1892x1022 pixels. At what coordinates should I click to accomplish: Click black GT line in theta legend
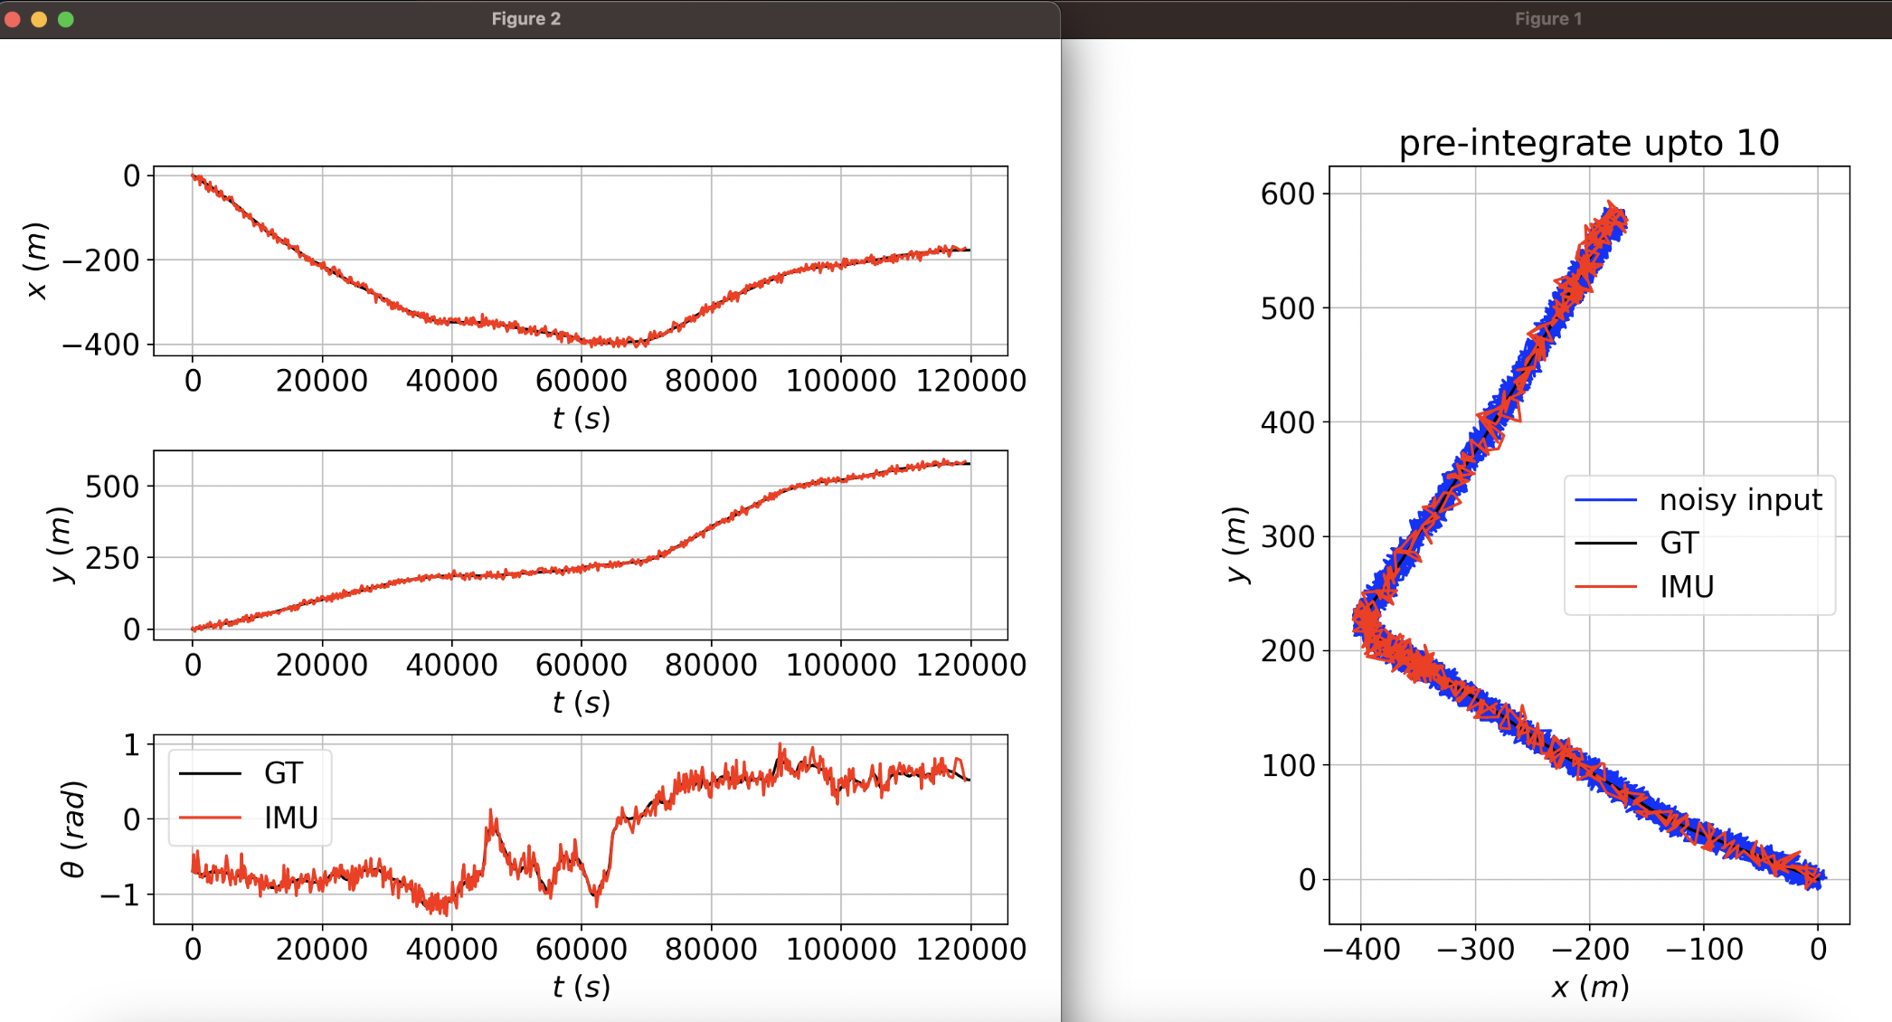210,773
